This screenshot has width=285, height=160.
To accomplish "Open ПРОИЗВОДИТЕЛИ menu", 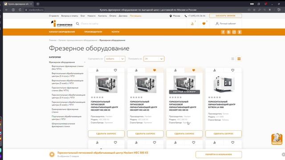I will 93,32.
